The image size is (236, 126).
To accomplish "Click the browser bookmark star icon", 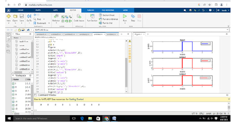I will pos(210,5).
